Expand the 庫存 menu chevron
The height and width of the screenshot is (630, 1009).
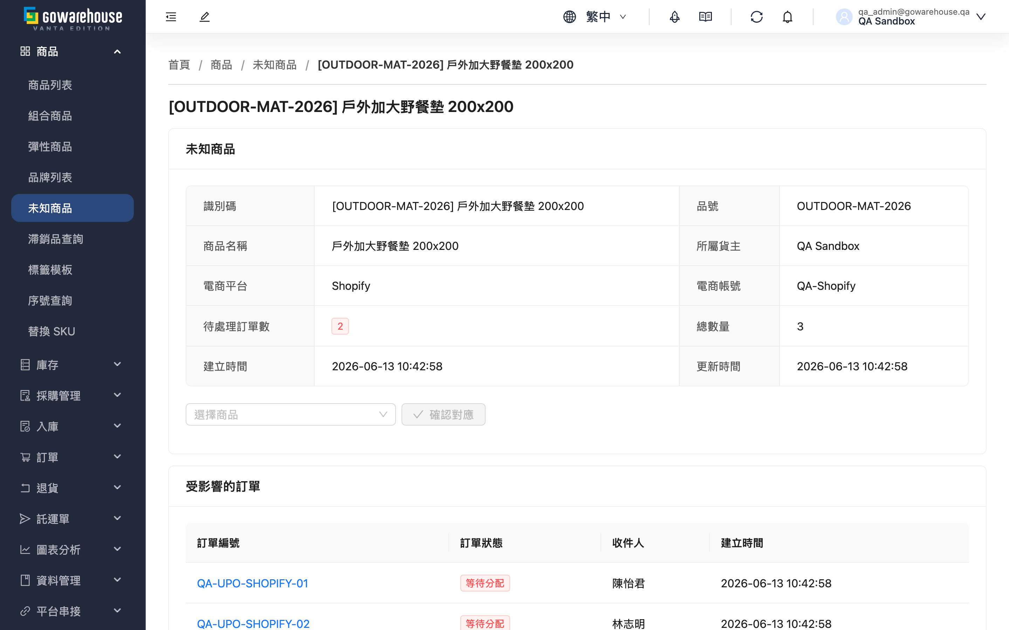(118, 364)
